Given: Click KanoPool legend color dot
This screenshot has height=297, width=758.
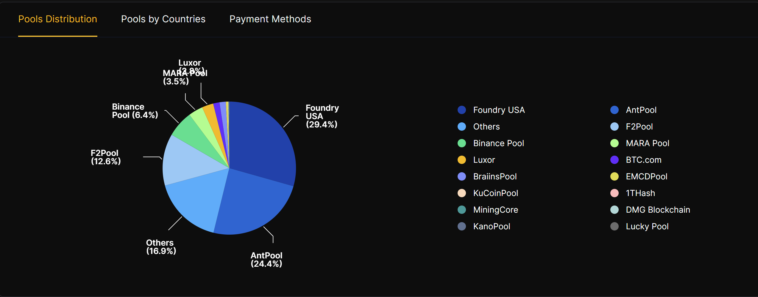Looking at the screenshot, I should 462,226.
